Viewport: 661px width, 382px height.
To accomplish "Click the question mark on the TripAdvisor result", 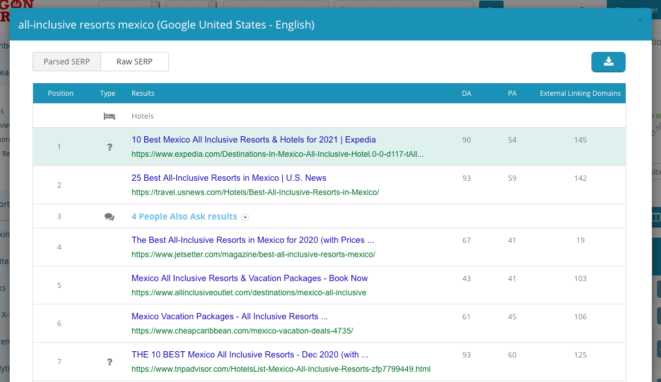I will 109,362.
